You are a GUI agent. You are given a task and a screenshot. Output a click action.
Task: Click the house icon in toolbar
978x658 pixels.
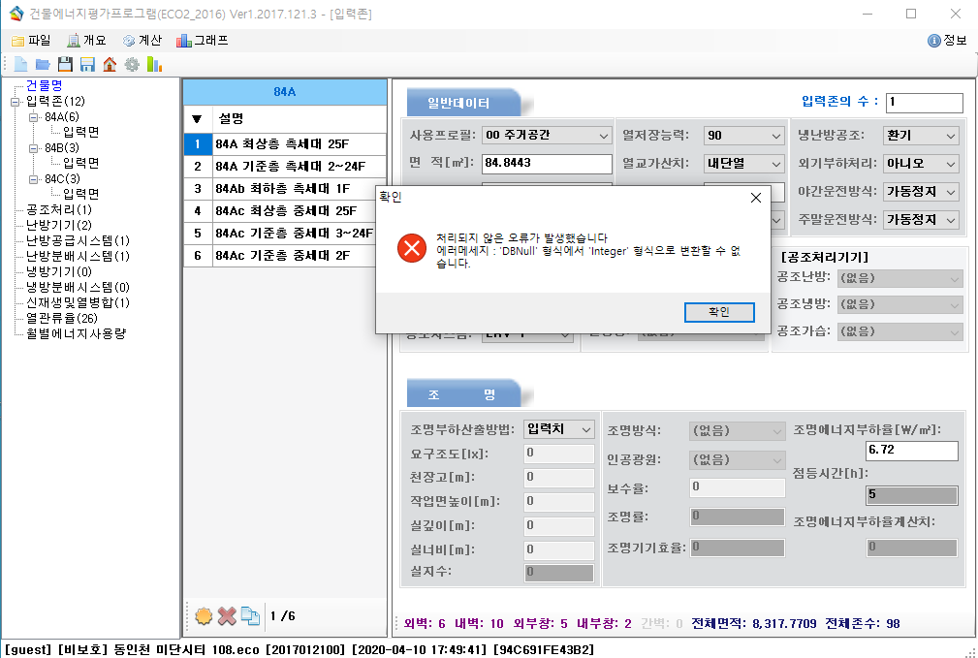pyautogui.click(x=110, y=64)
